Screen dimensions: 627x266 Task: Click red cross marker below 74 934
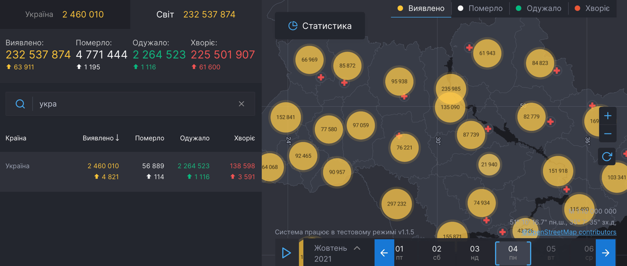coord(486,220)
